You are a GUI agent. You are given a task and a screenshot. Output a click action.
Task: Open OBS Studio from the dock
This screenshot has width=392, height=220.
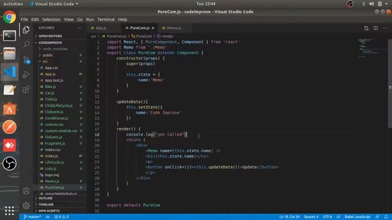[10, 164]
